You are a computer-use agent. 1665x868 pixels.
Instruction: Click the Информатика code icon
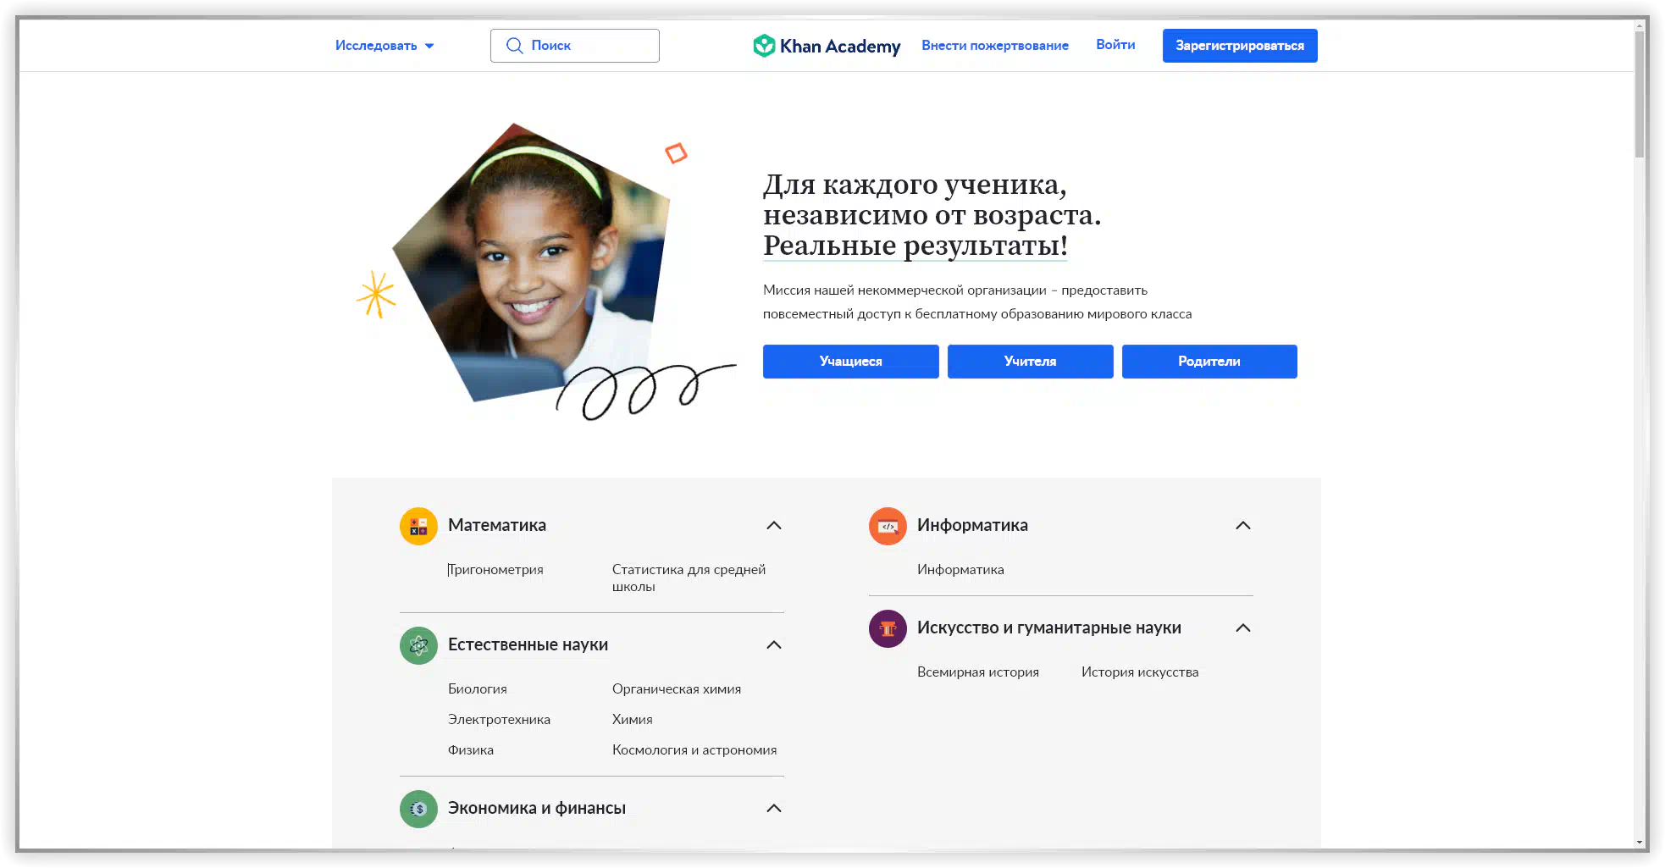click(x=888, y=526)
